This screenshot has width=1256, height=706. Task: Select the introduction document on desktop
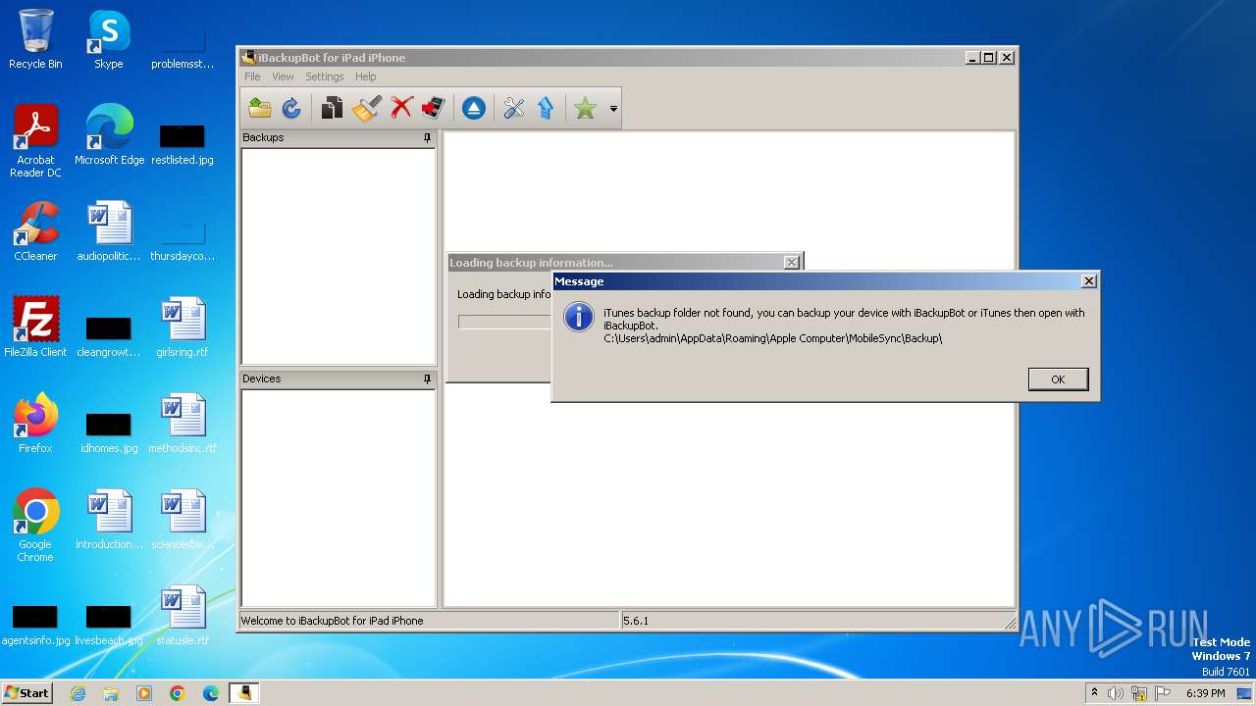109,520
